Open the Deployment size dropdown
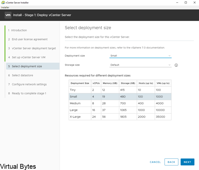 140,56
